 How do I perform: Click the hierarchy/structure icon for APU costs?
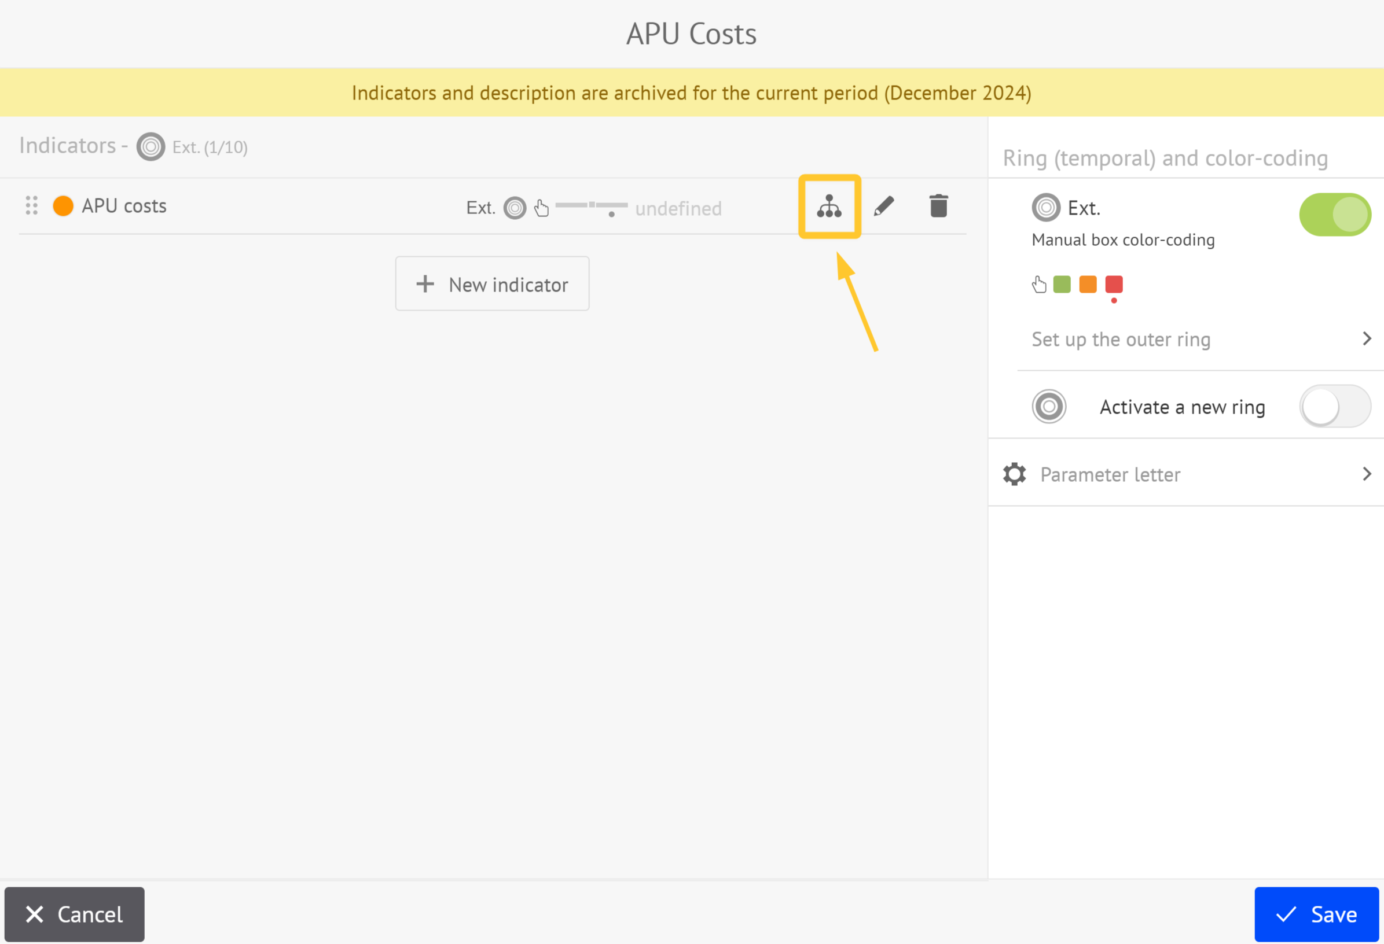coord(832,206)
